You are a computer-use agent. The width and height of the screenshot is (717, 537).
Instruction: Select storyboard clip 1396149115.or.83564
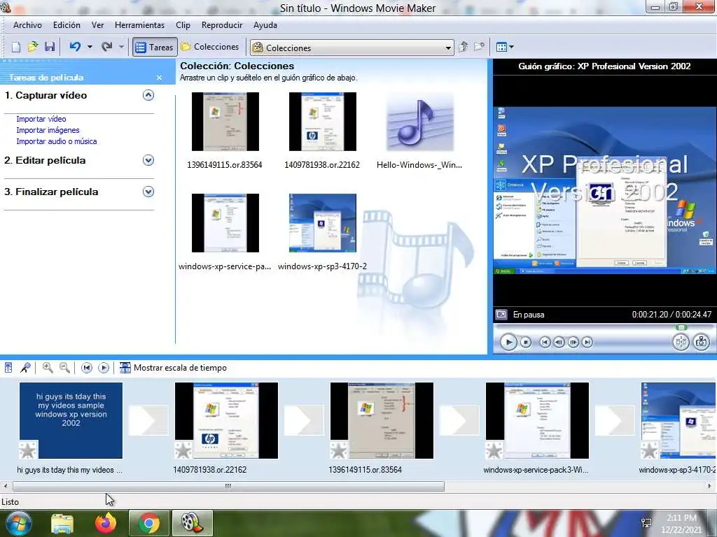382,420
